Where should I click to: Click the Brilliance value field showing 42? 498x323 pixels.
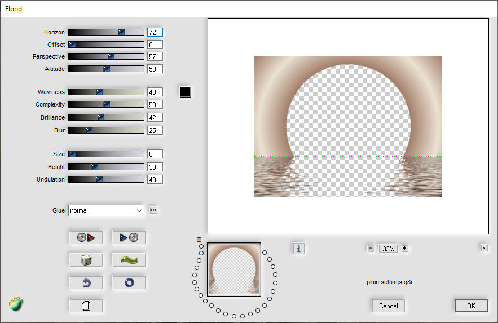click(x=155, y=117)
